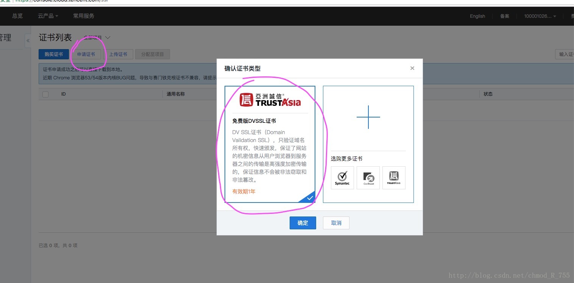Click the GeoTrust certificate brand icon
Image resolution: width=574 pixels, height=283 pixels.
[368, 178]
